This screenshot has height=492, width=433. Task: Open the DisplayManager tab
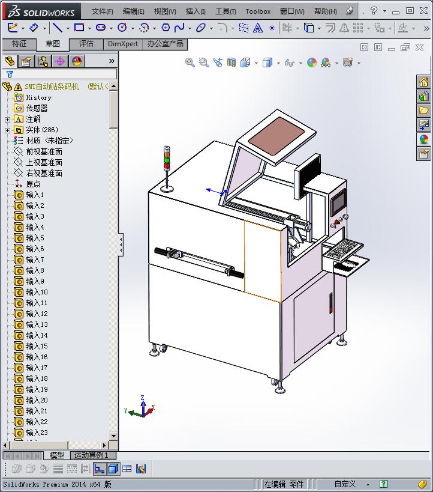click(x=77, y=61)
